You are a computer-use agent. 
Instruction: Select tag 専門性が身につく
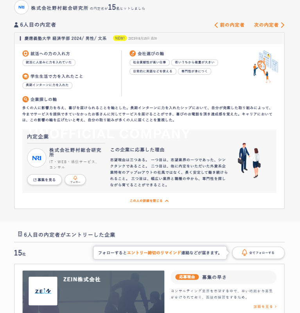coord(194,71)
